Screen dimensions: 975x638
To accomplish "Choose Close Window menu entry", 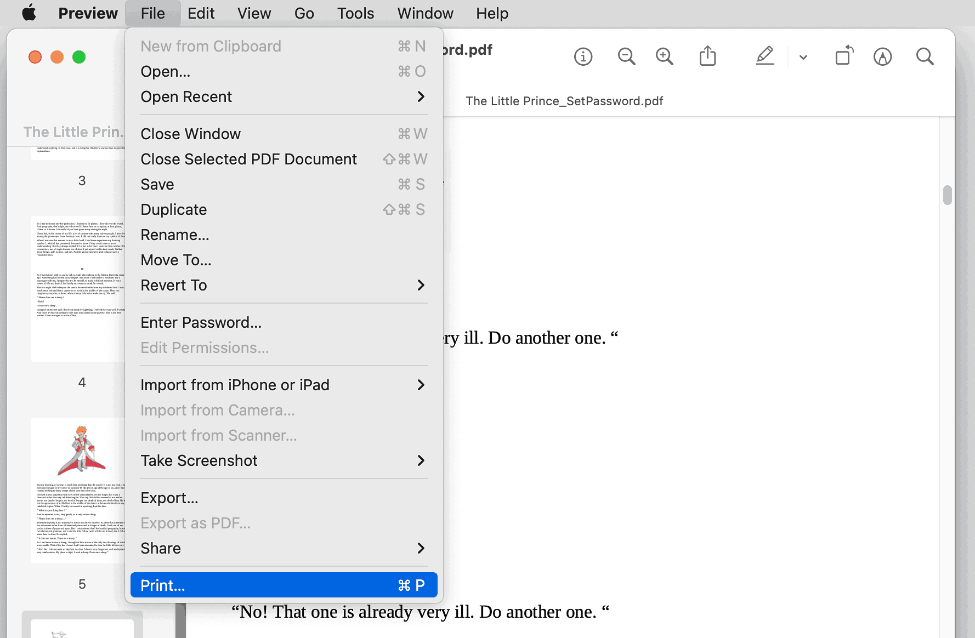I will pyautogui.click(x=284, y=134).
